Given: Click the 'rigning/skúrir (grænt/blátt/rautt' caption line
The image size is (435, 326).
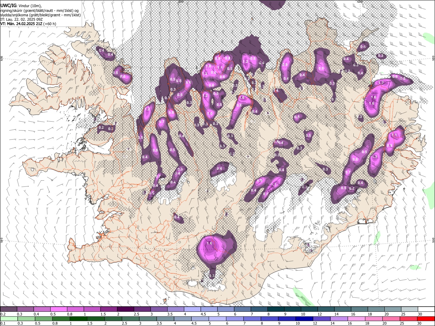Looking at the screenshot, I should pos(40,11).
